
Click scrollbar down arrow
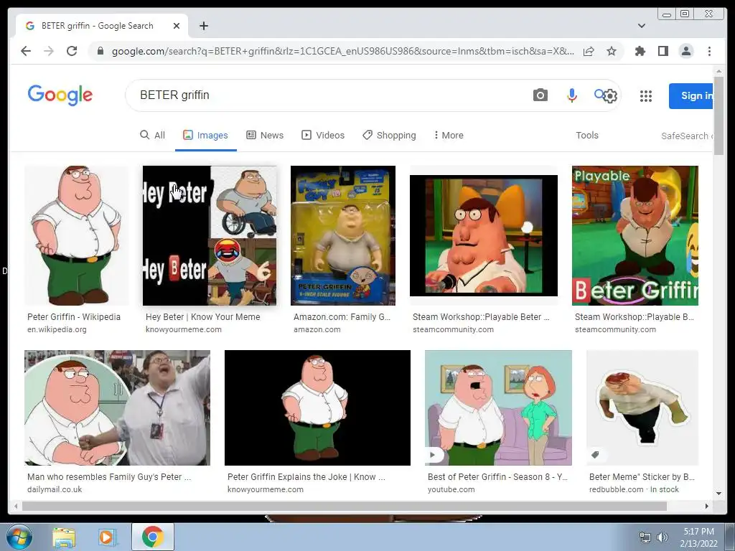[718, 494]
